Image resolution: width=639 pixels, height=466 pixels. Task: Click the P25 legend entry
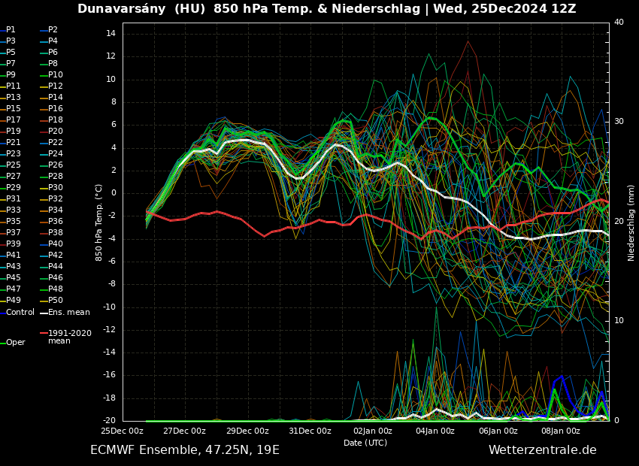click(14, 165)
